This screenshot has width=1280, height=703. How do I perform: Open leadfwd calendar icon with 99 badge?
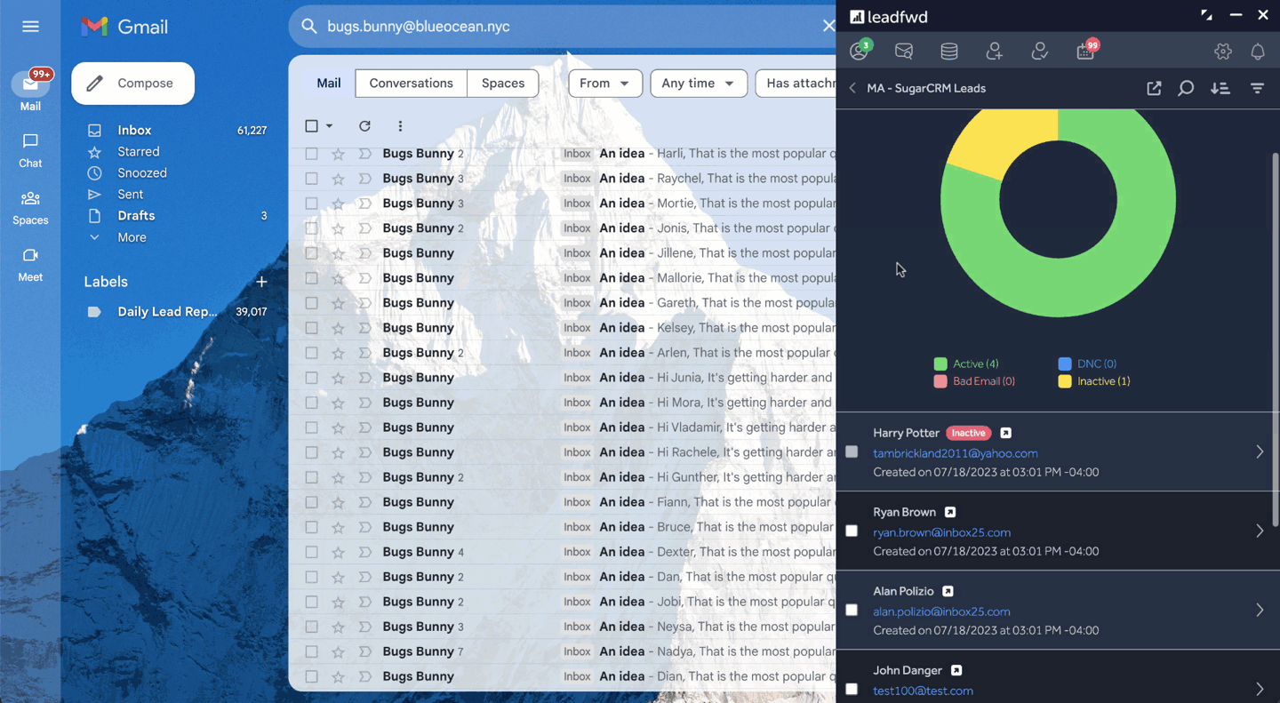click(x=1086, y=50)
